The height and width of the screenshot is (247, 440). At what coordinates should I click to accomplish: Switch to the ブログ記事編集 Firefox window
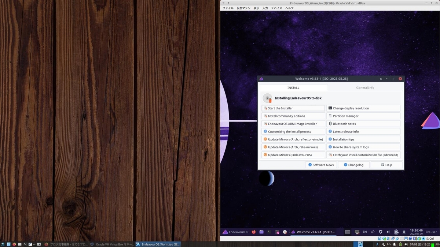[66, 244]
